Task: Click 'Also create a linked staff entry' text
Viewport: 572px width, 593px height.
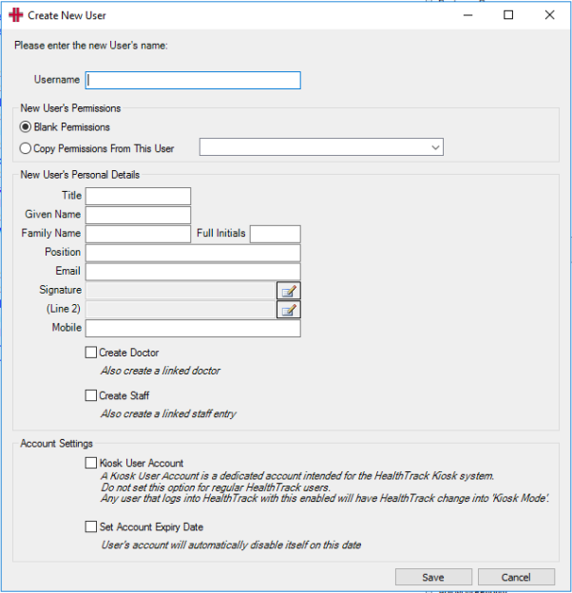Action: pos(168,413)
